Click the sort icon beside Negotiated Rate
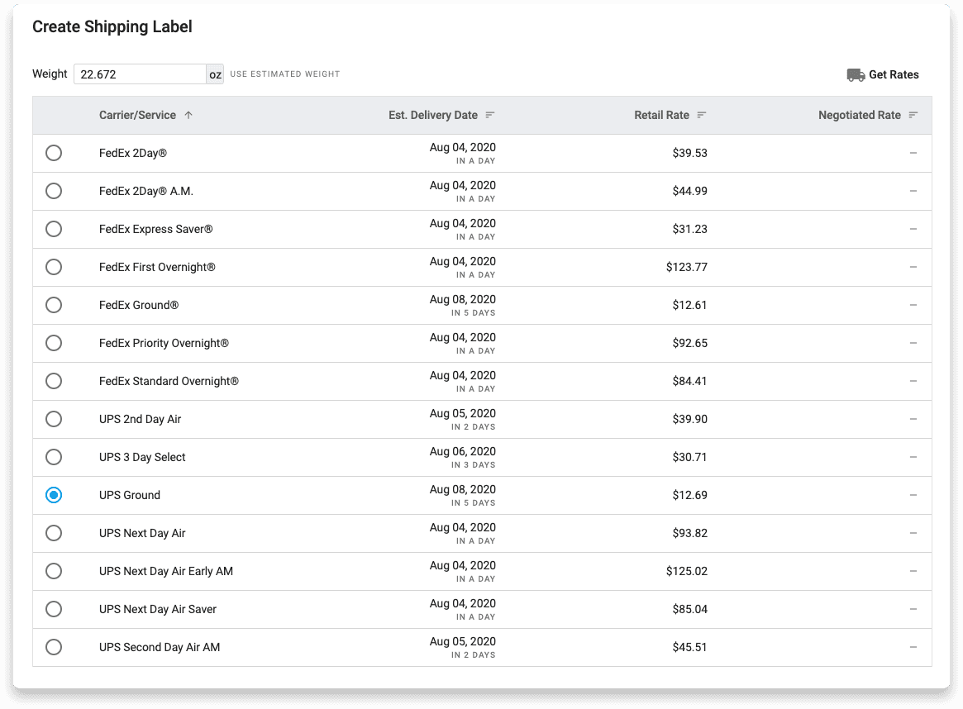The height and width of the screenshot is (709, 963). coord(913,115)
